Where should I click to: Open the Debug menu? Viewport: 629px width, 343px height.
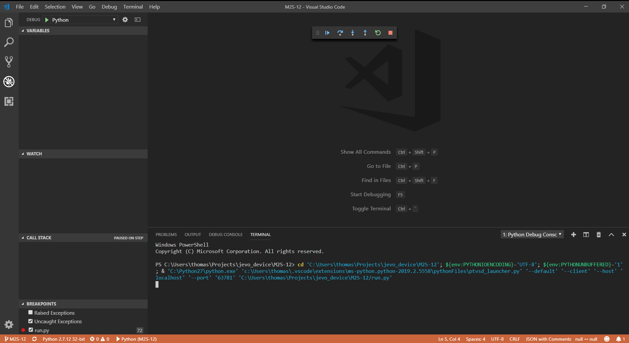(109, 7)
